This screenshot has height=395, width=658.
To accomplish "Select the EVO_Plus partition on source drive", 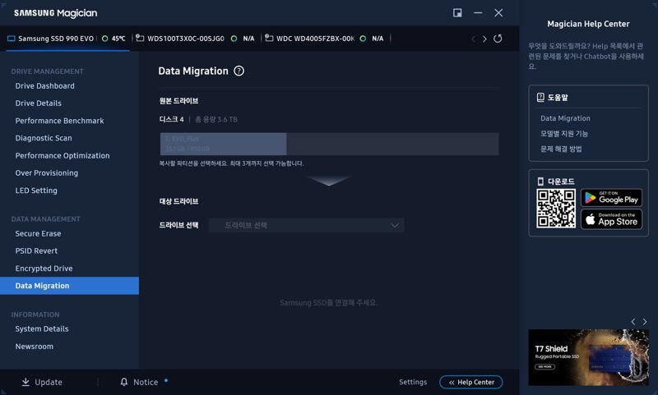I will (x=223, y=144).
